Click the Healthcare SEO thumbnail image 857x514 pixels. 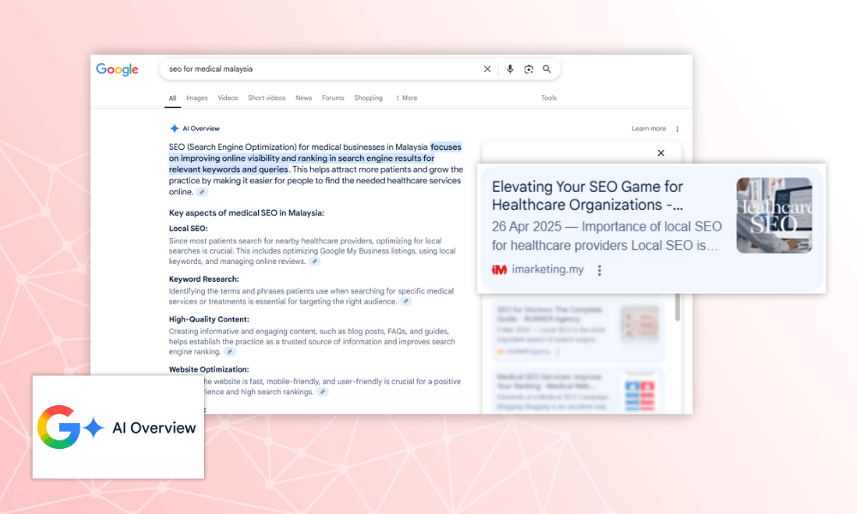(x=774, y=215)
